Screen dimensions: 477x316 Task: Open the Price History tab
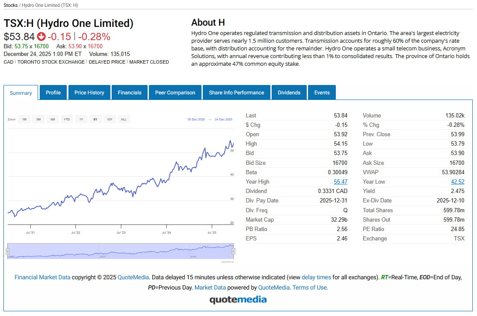pyautogui.click(x=89, y=93)
